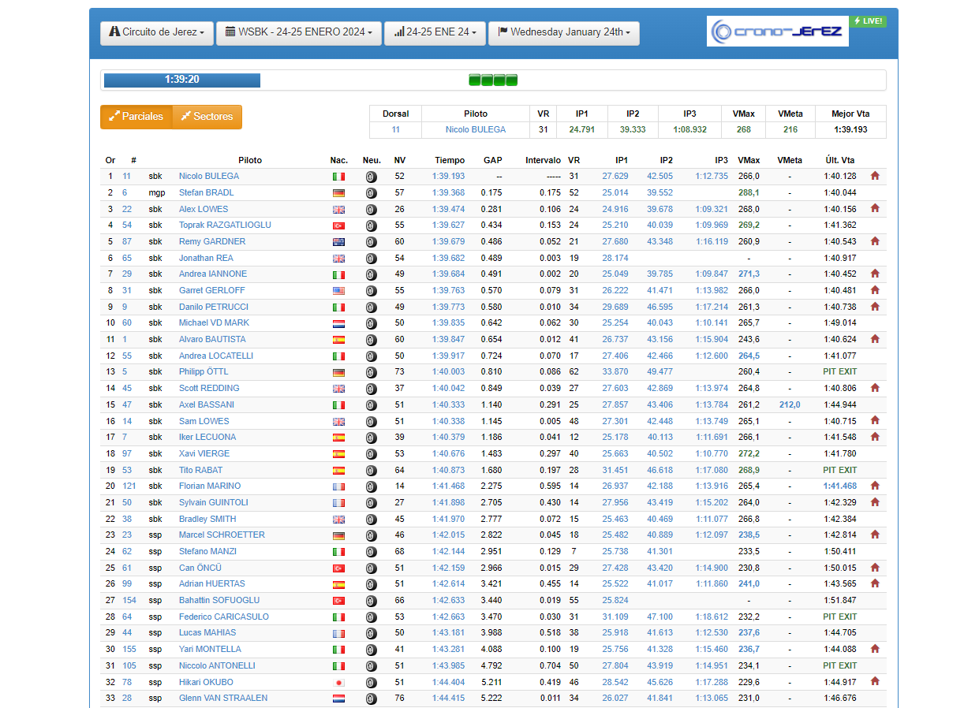Click the Dutch flag in Michael VD MARK's row
Image resolution: width=979 pixels, height=708 pixels.
click(x=339, y=323)
